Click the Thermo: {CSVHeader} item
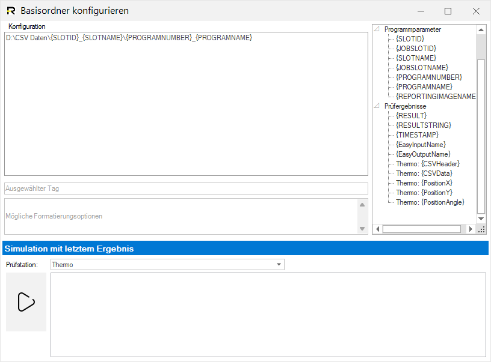This screenshot has height=362, width=491. (x=428, y=164)
